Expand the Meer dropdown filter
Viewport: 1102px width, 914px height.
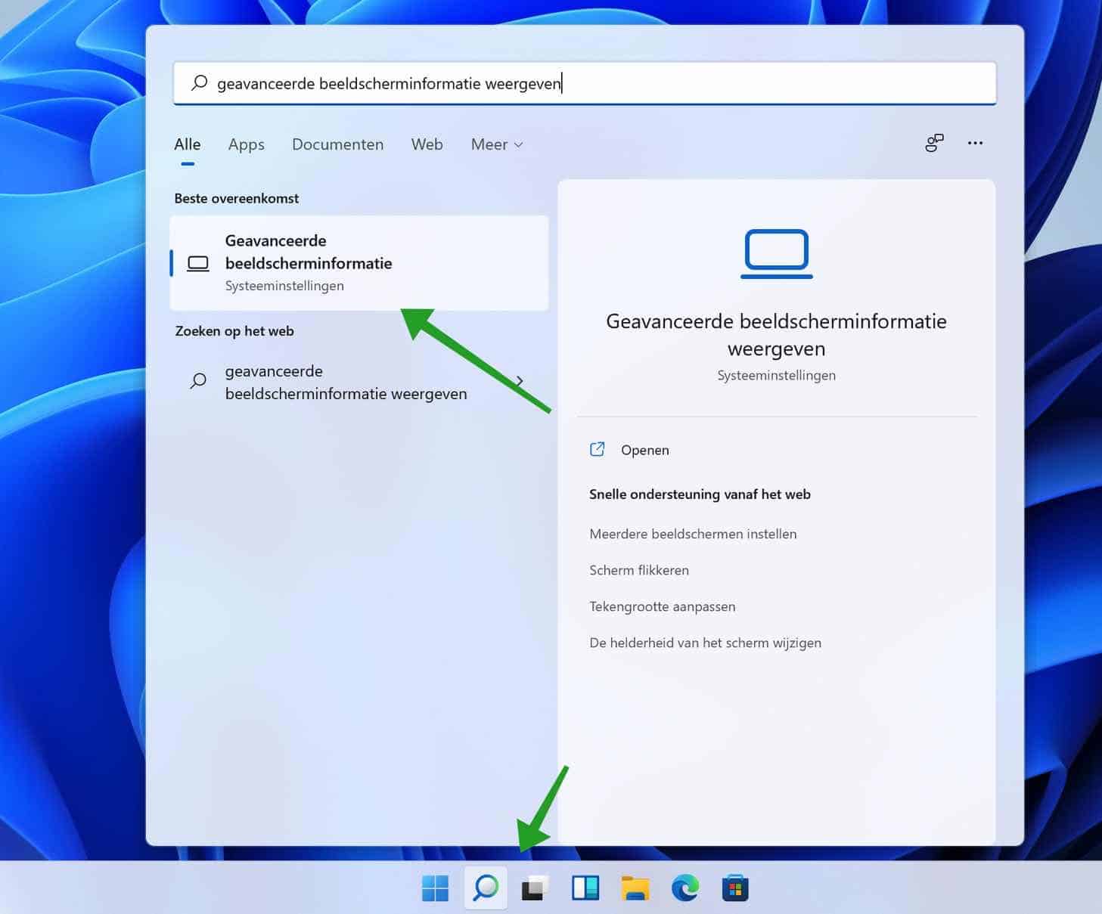[x=497, y=144]
